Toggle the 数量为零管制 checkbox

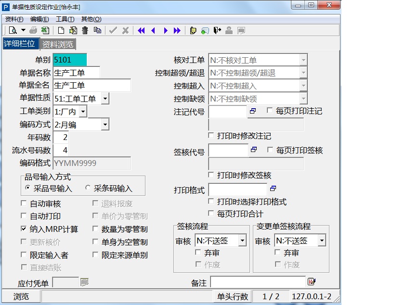(x=95, y=229)
